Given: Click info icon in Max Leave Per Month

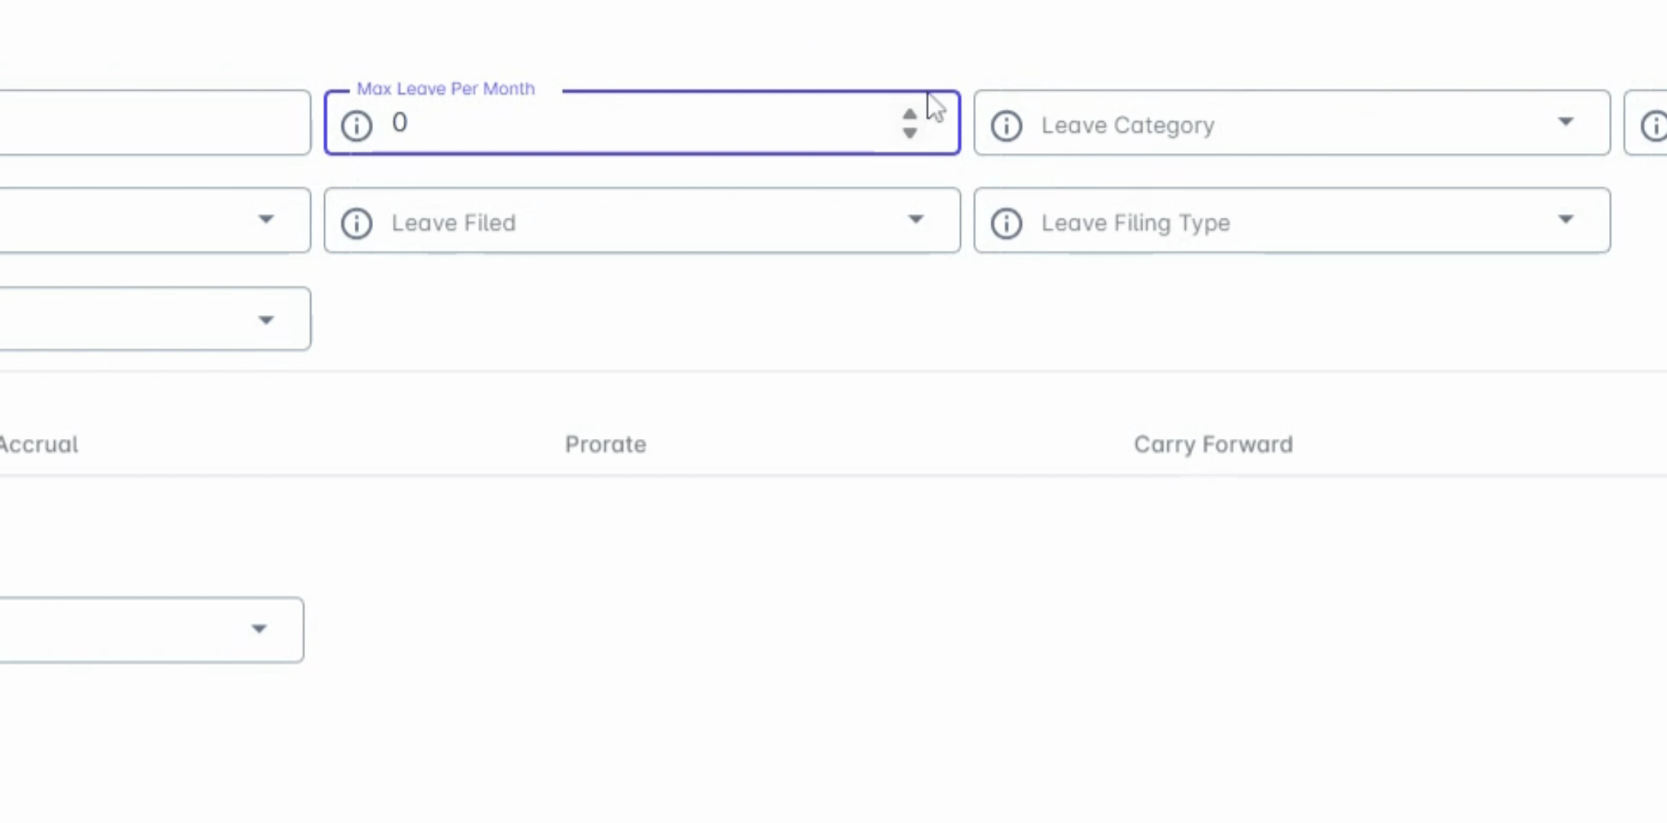Looking at the screenshot, I should click(x=356, y=125).
